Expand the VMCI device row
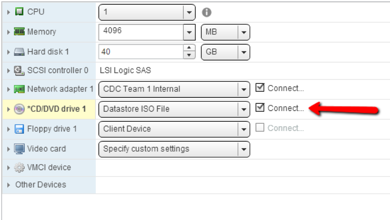The image size is (390, 220). (x=9, y=168)
